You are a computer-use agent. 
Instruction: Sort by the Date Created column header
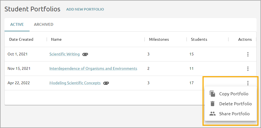(x=21, y=39)
